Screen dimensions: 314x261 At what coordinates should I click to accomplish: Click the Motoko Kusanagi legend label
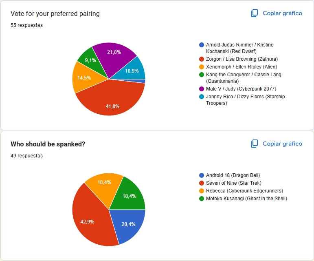coord(246,199)
